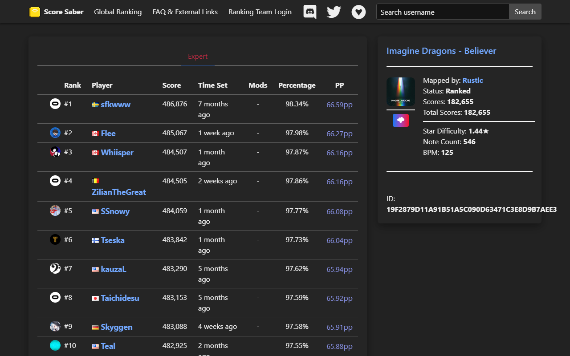Open the Discord icon link
The height and width of the screenshot is (356, 570).
coord(310,12)
